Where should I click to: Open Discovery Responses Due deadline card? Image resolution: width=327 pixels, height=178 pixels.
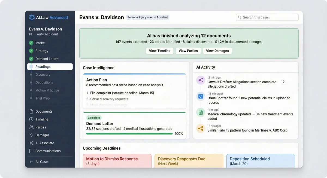coord(189,161)
